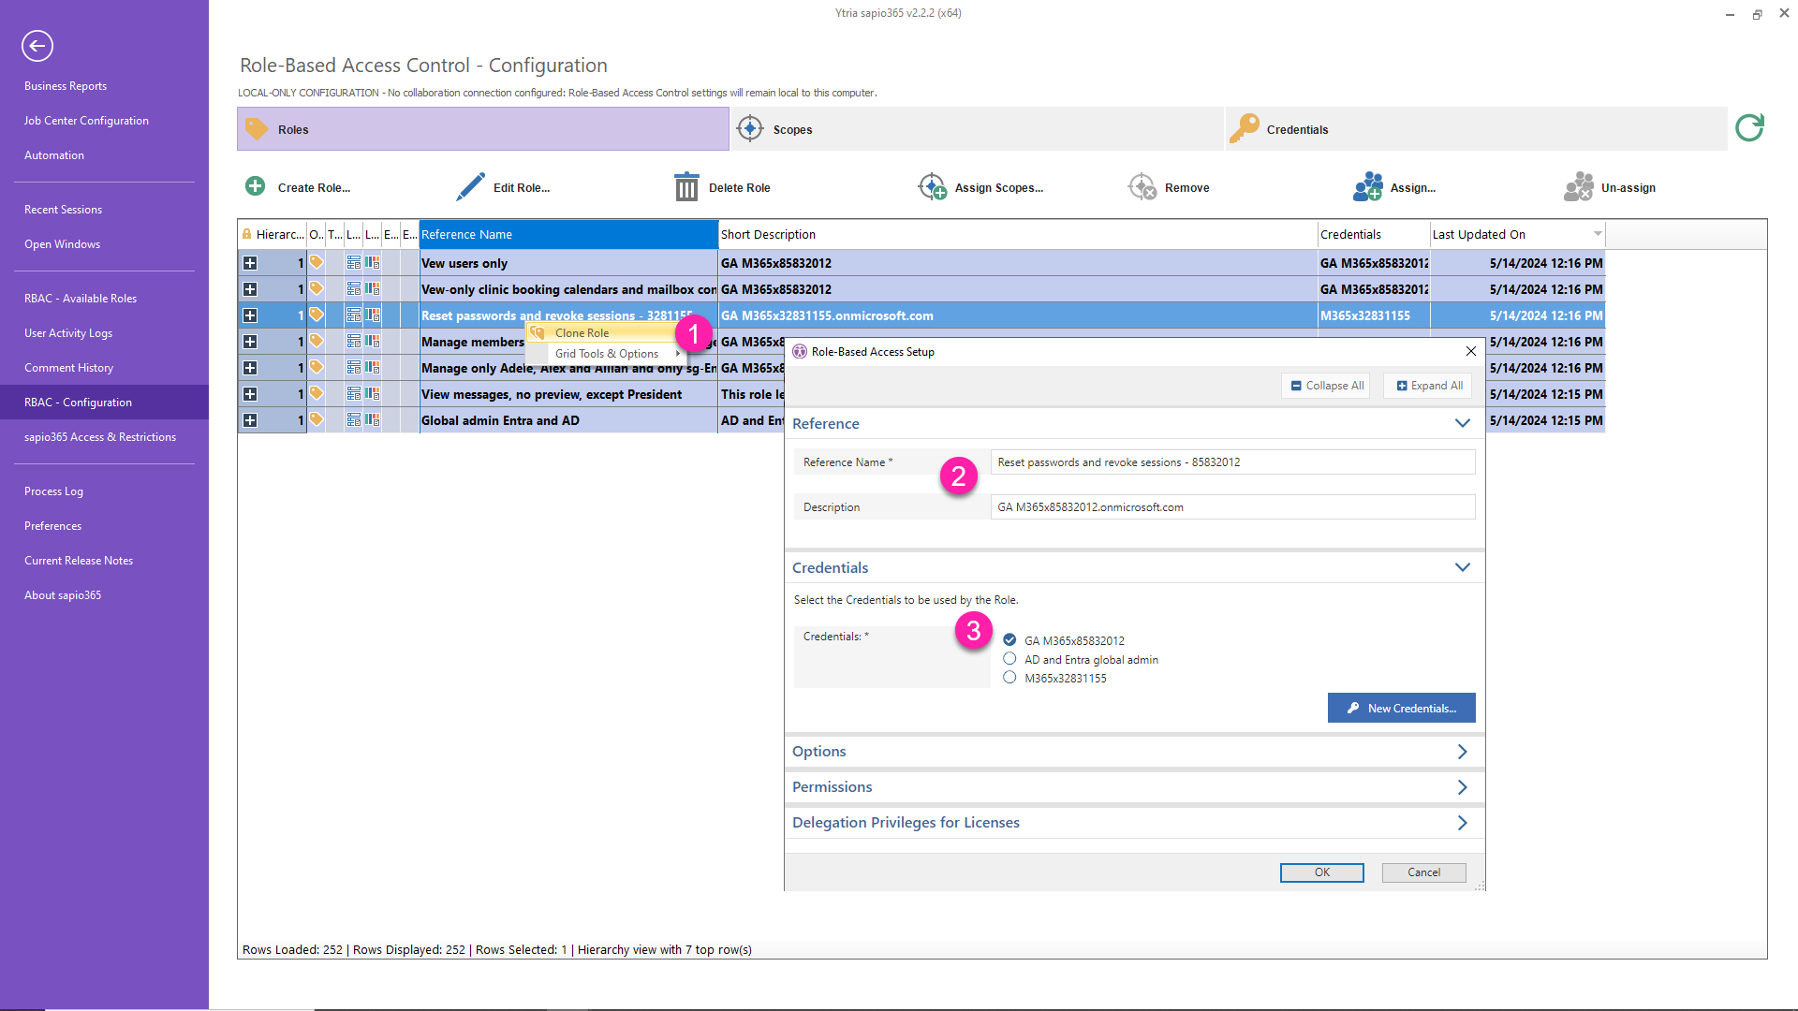Open the Automation sidebar item

[54, 154]
